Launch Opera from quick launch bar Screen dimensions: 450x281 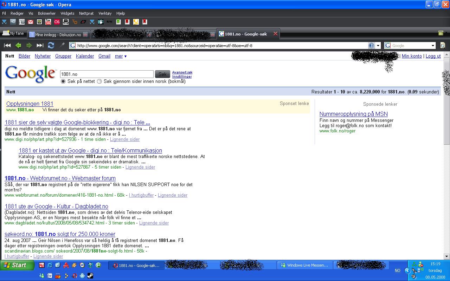coord(75,276)
